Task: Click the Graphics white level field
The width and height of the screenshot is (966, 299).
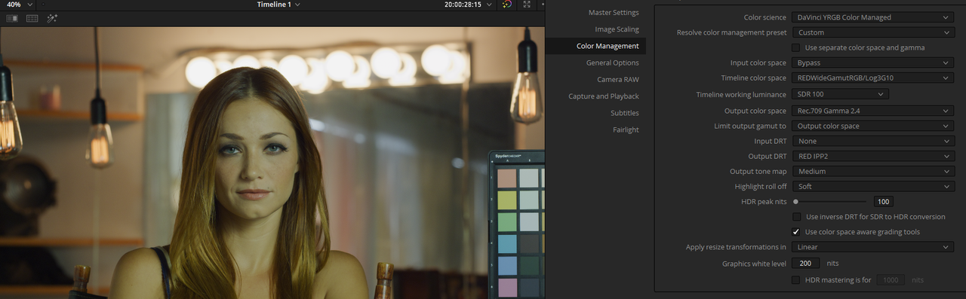Action: pyautogui.click(x=806, y=264)
